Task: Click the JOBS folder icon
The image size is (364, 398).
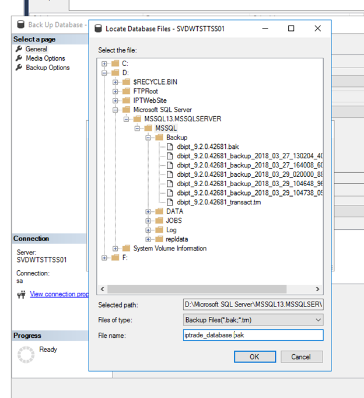Action: [159, 221]
